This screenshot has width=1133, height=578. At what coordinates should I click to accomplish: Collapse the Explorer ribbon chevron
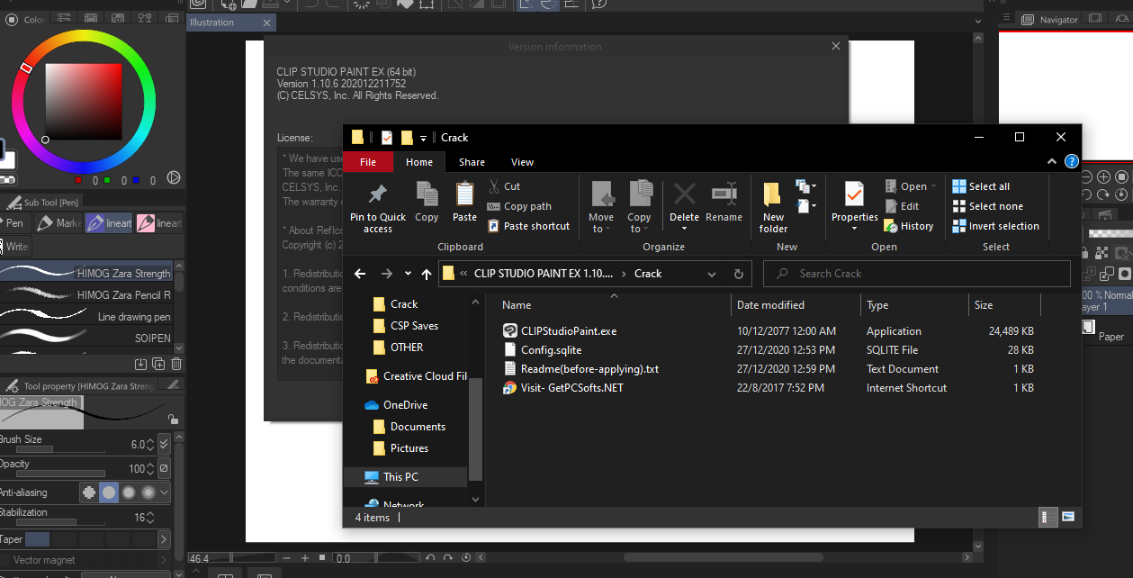[1054, 162]
